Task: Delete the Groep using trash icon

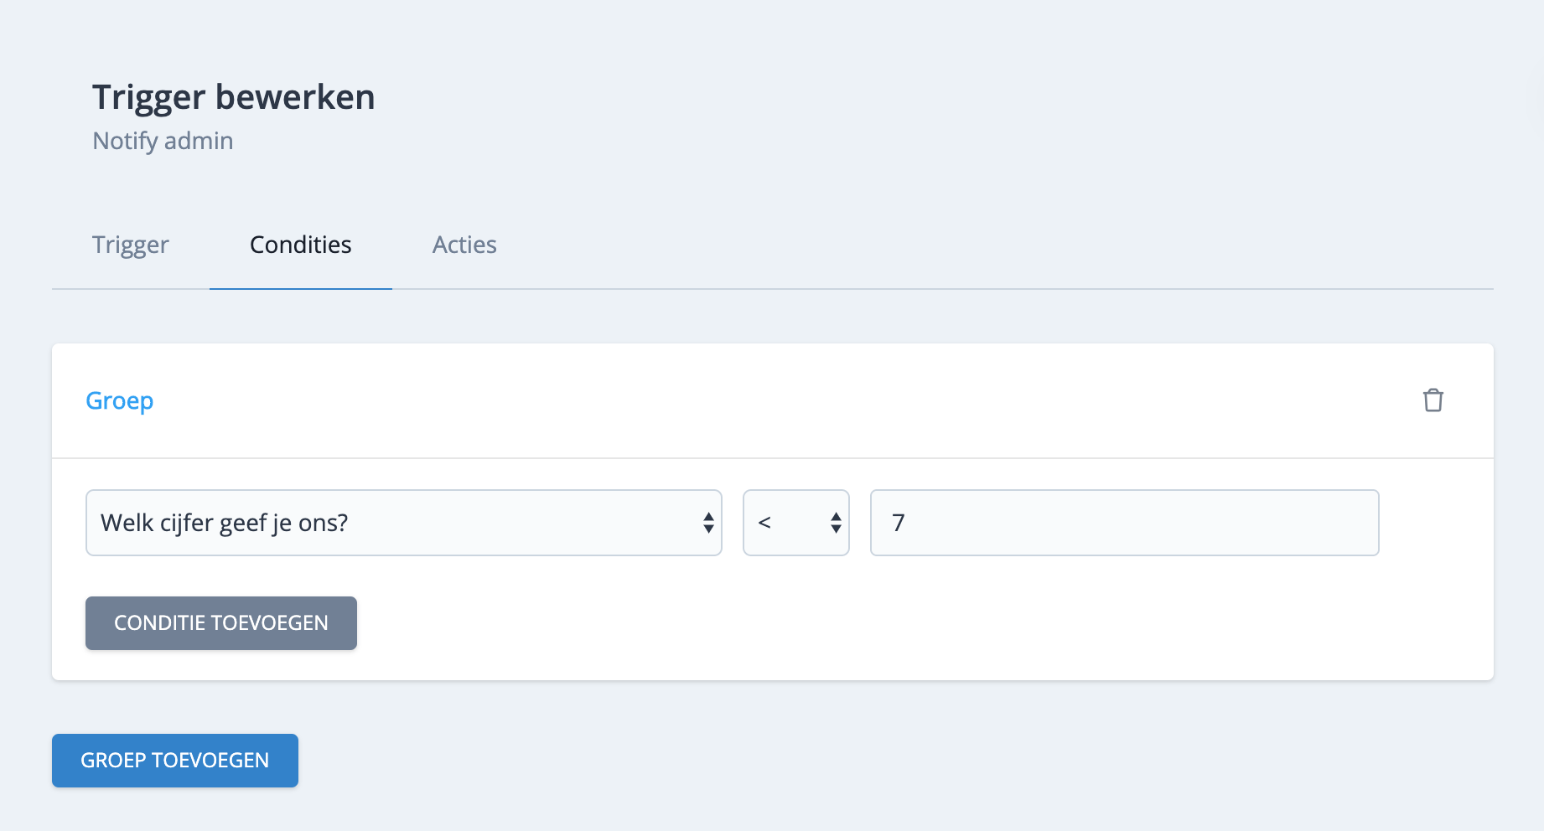Action: click(1433, 400)
